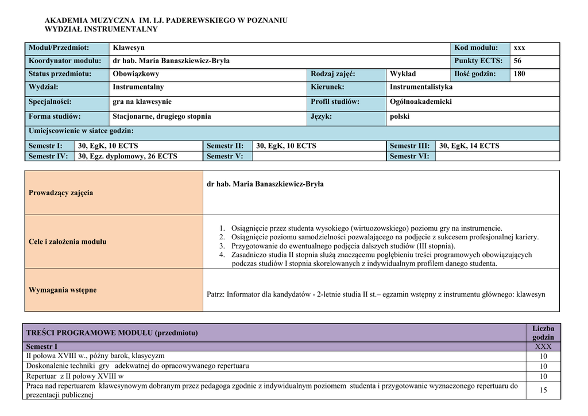
Task: Click the 'WYDZIAŁ INSTRUMENTALNY' heading line
Action: click(101, 29)
